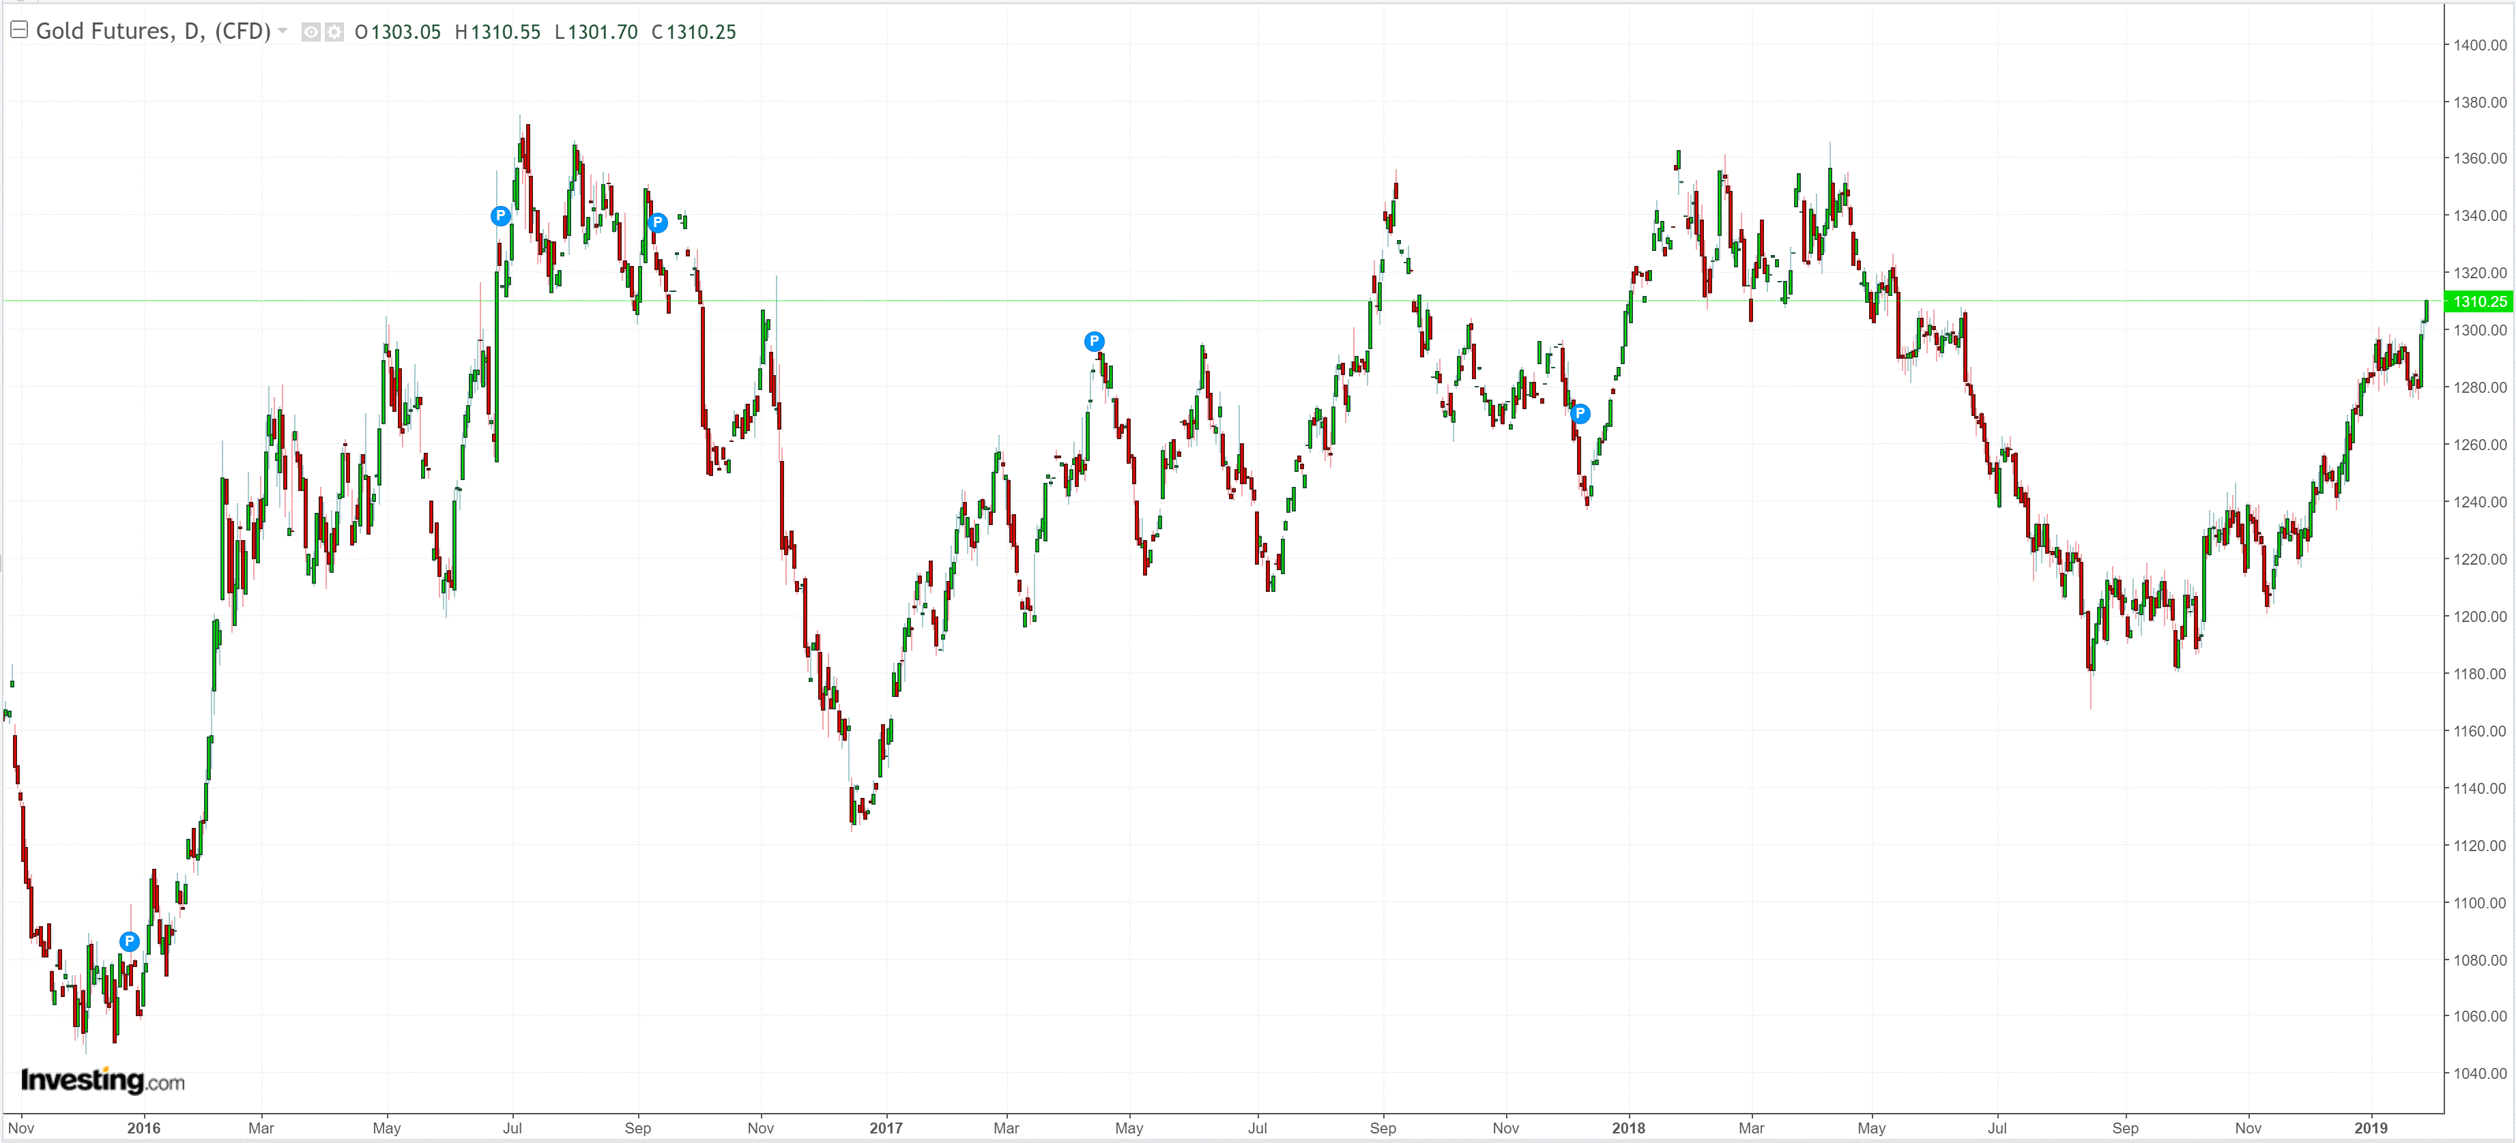Open the P marker near September 2016
The width and height of the screenshot is (2516, 1143).
pos(657,222)
